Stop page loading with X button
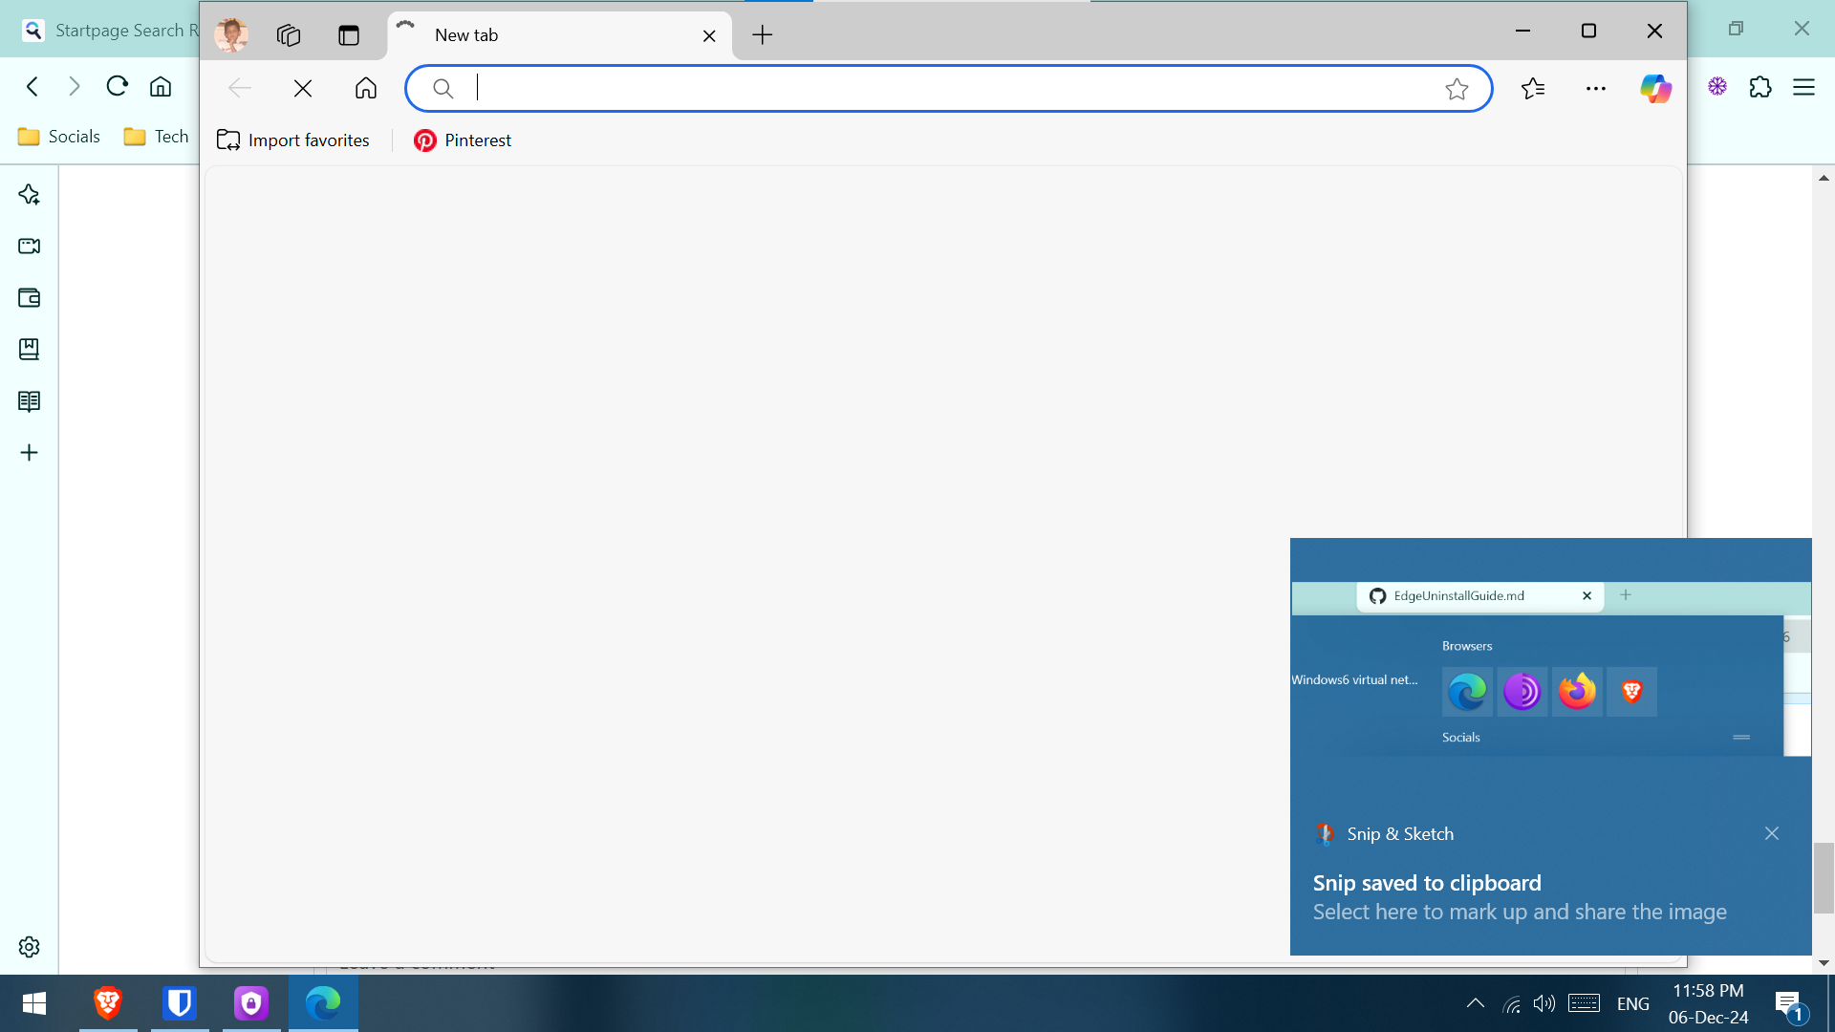1835x1032 pixels. click(303, 89)
